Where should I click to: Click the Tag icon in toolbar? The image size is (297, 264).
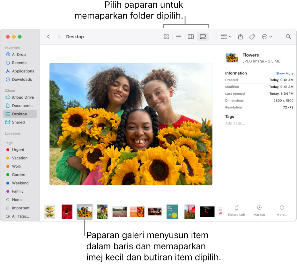[252, 37]
